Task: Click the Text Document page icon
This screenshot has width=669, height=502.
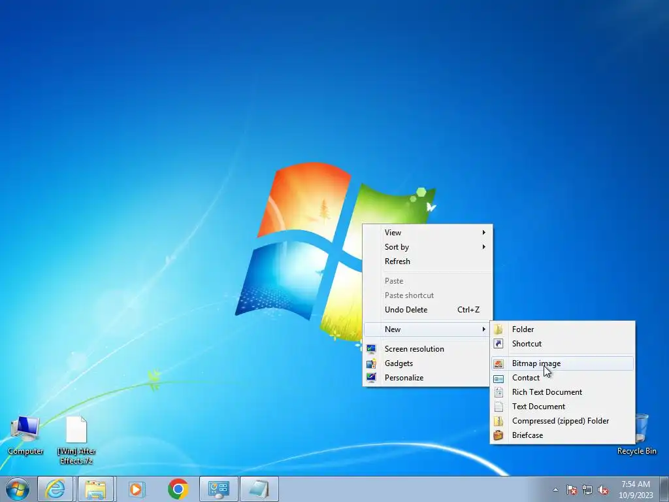Action: tap(498, 407)
